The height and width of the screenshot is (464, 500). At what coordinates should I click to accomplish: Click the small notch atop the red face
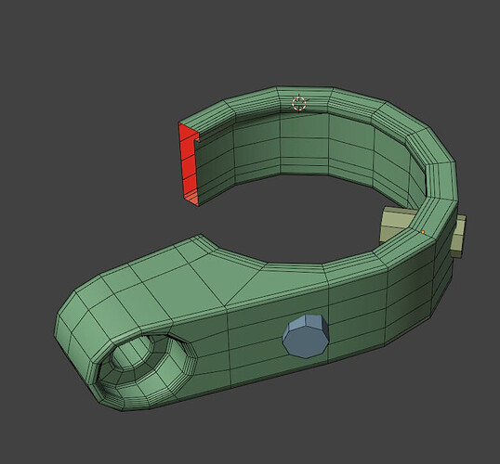point(197,139)
